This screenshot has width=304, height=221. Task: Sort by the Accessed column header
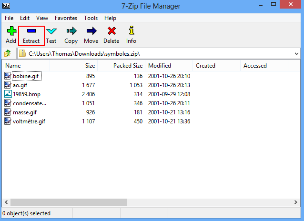[264, 66]
